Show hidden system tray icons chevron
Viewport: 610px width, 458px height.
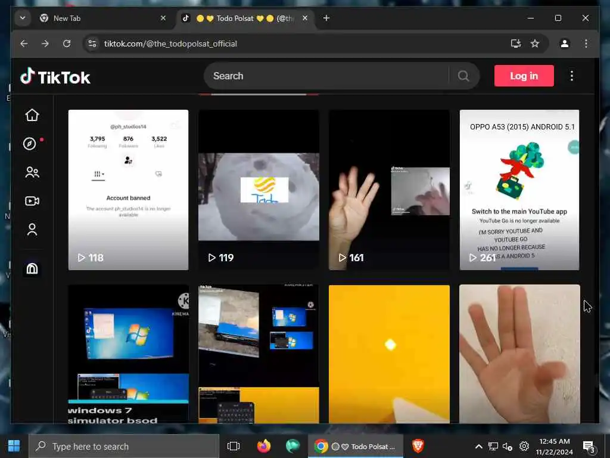pyautogui.click(x=479, y=446)
